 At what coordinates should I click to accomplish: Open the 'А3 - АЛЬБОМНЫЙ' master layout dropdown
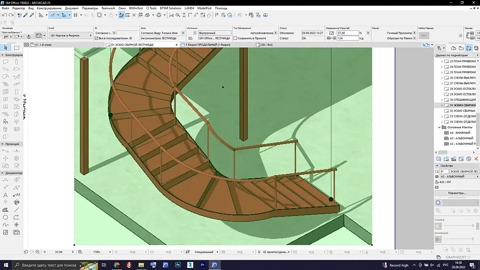click(459, 176)
